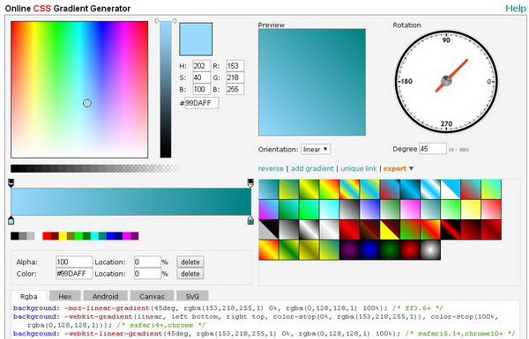Click the reverse link
The width and height of the screenshot is (529, 339).
click(271, 168)
